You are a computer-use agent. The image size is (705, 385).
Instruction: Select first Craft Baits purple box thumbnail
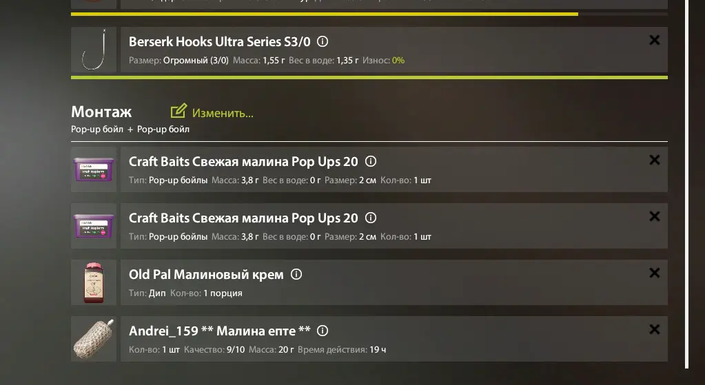pos(94,169)
